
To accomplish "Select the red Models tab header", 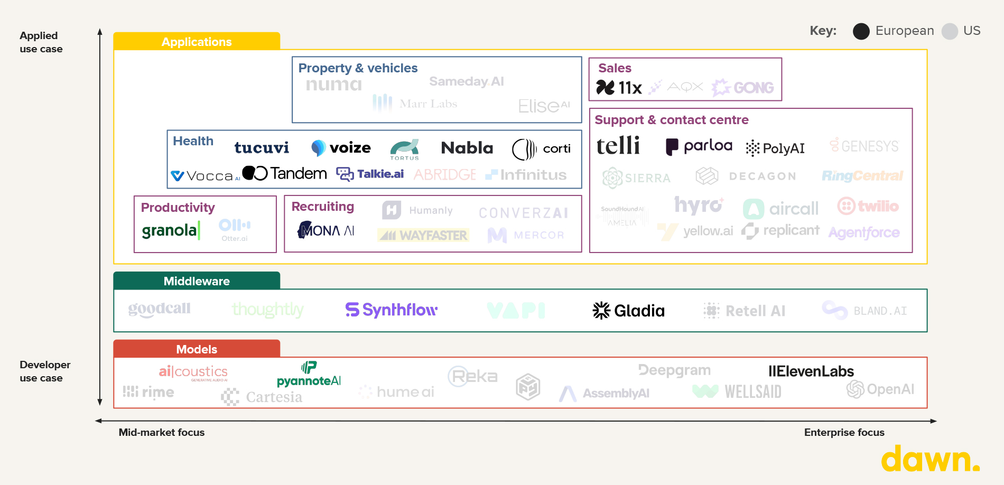I will click(197, 349).
